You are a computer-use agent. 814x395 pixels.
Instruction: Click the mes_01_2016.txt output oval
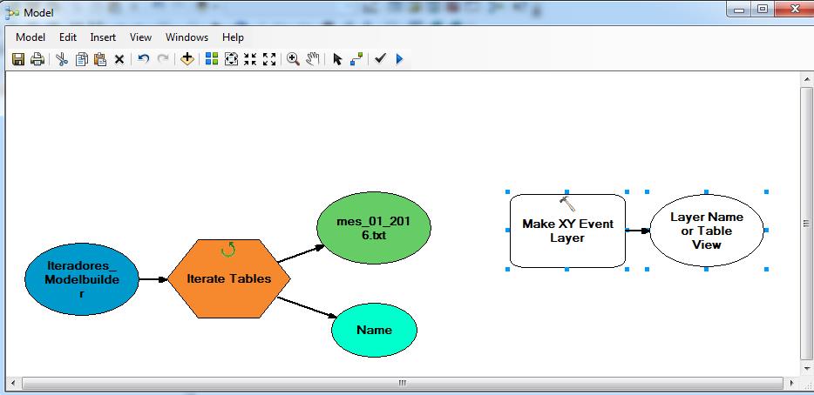(x=373, y=227)
